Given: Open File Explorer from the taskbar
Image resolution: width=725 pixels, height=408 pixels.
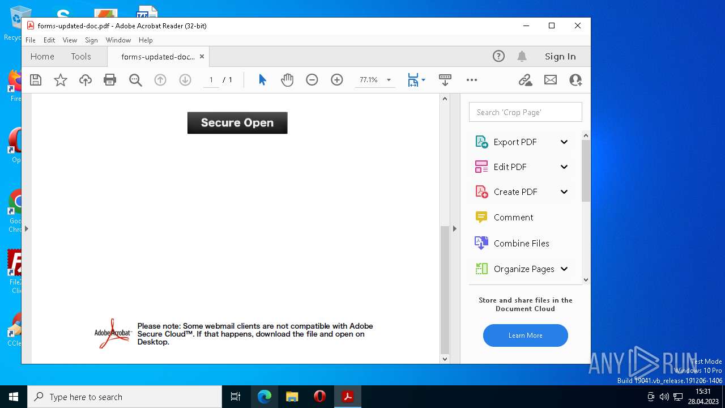Looking at the screenshot, I should [x=292, y=397].
